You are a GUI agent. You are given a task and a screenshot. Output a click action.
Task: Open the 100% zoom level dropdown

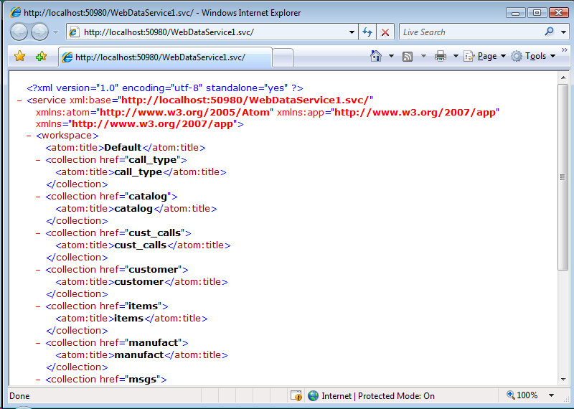[551, 395]
